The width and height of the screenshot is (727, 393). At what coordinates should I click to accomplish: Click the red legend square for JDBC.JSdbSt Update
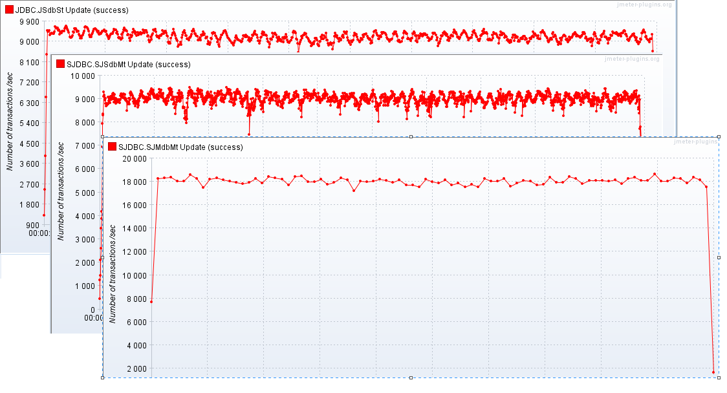9,10
